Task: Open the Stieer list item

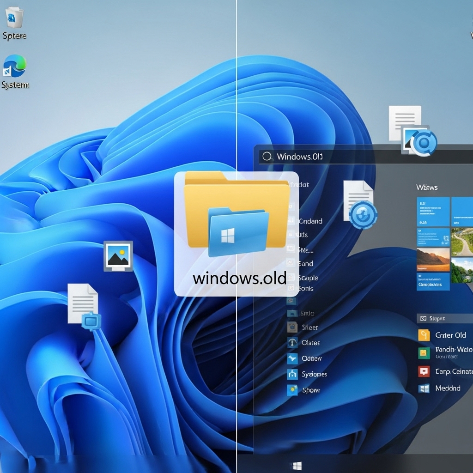Action: pyautogui.click(x=310, y=327)
